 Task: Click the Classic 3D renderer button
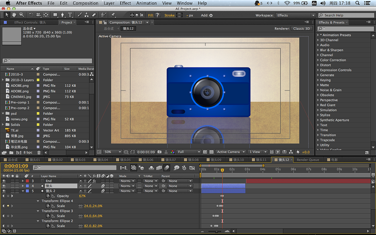302,29
